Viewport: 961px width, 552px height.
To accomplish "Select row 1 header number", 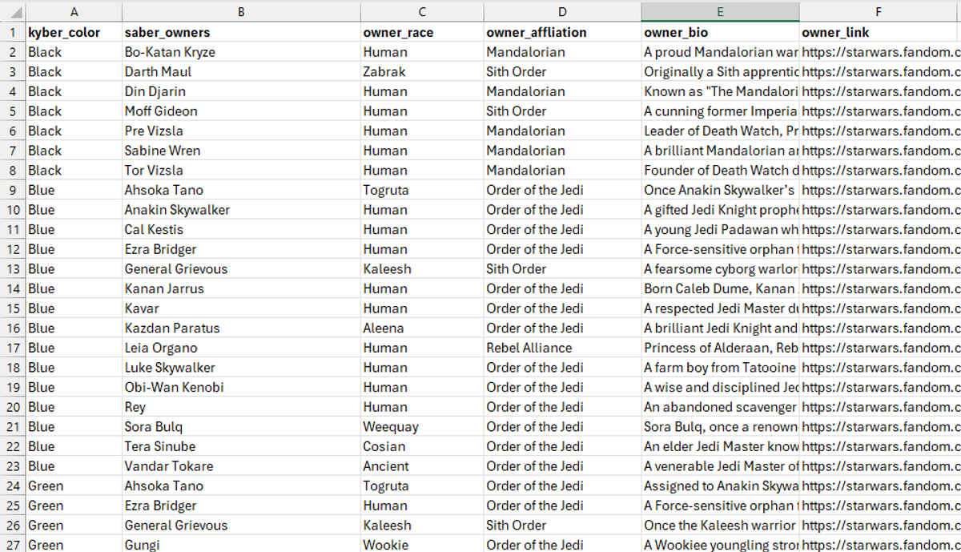I will [x=13, y=33].
